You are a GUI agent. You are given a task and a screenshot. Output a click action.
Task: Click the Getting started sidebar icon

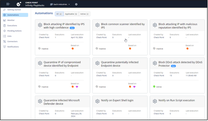coord(4,10)
